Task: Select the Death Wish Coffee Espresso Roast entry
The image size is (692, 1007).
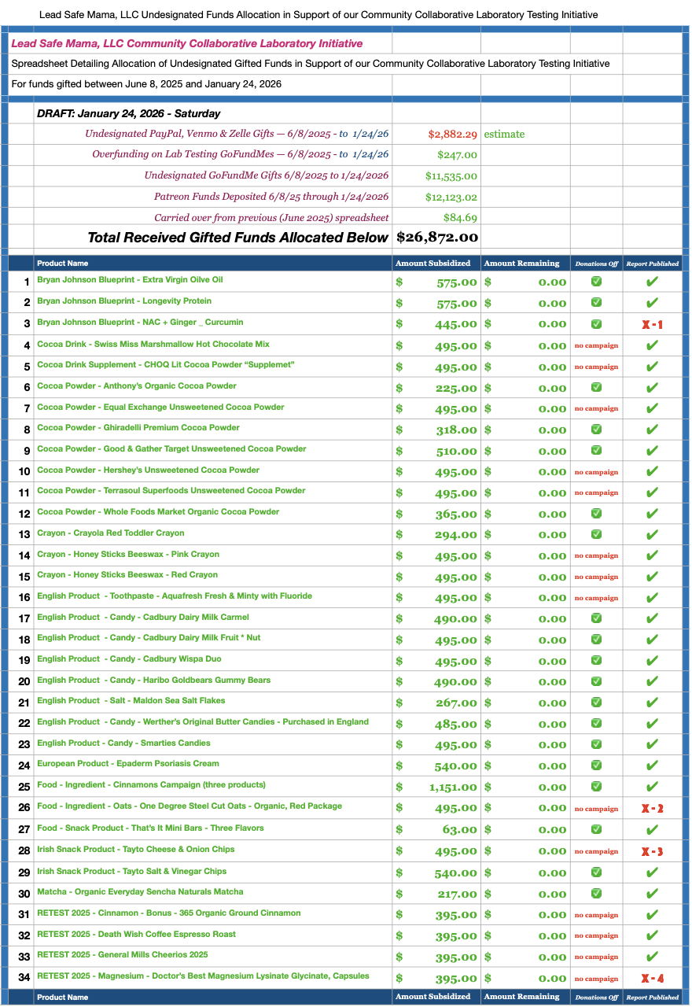Action: 136,935
